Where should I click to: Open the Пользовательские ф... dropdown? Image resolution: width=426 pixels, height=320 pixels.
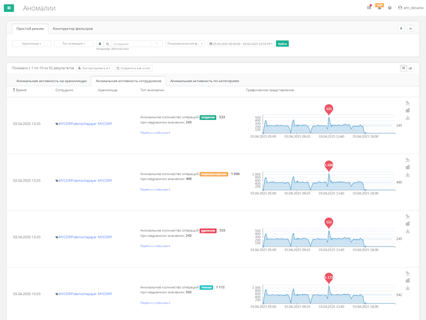pos(185,43)
